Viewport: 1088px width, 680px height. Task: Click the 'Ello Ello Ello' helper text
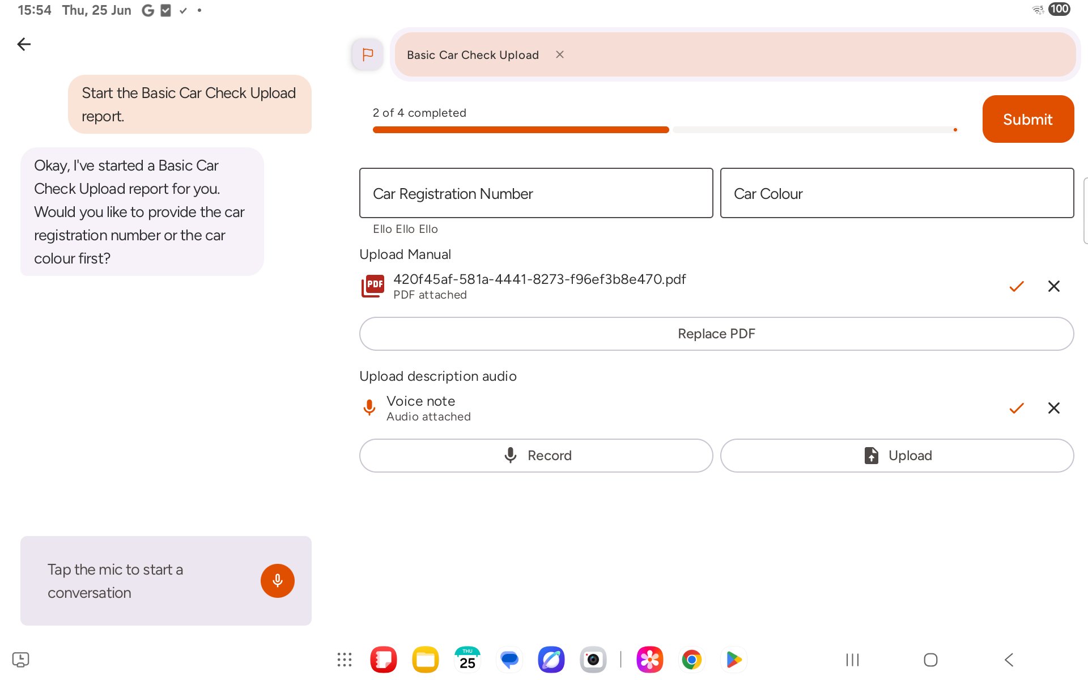pyautogui.click(x=405, y=229)
